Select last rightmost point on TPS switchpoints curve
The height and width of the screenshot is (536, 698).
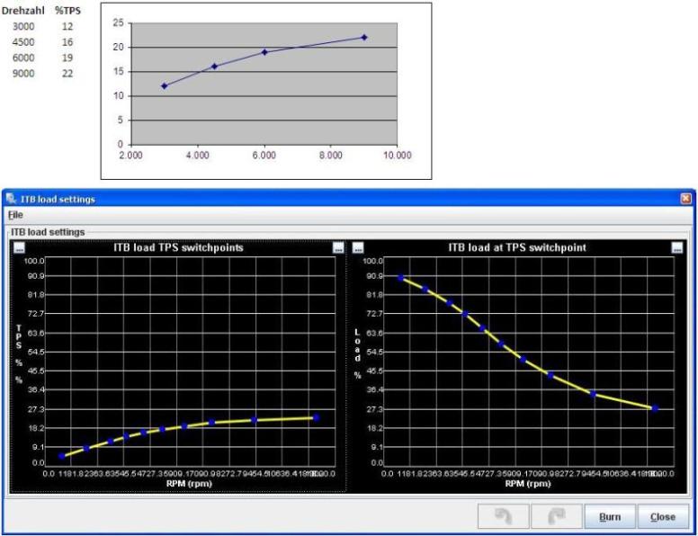click(316, 417)
